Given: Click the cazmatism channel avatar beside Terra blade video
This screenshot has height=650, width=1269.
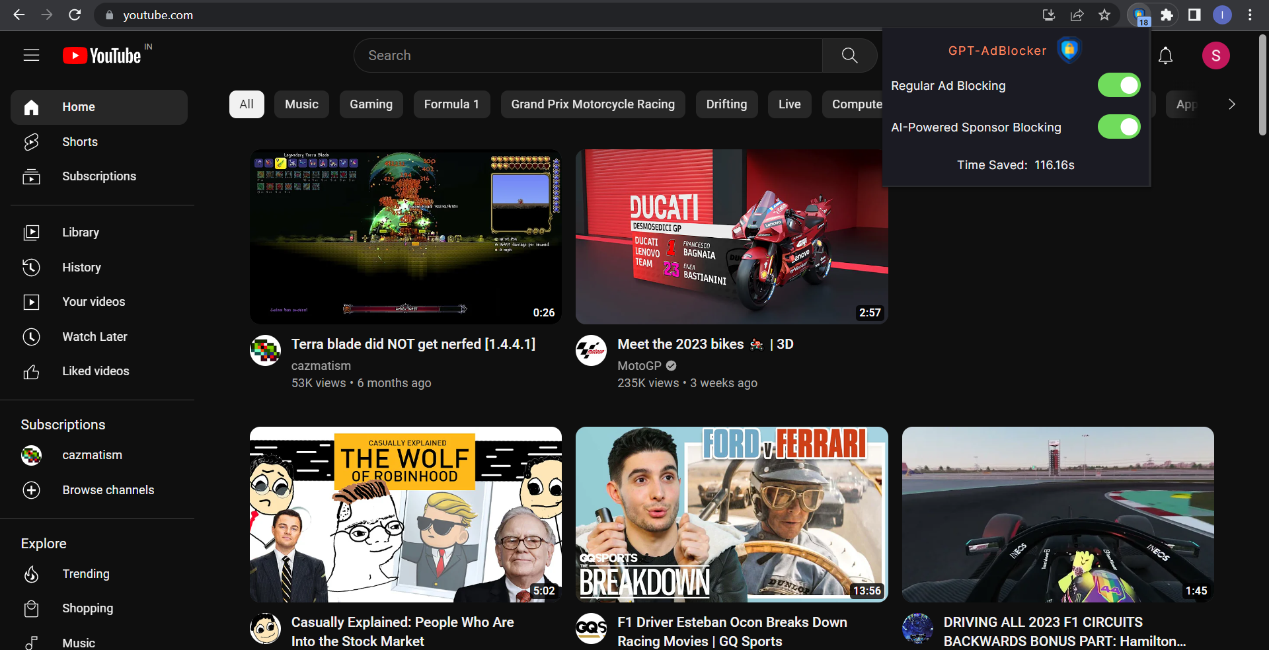Looking at the screenshot, I should [265, 350].
